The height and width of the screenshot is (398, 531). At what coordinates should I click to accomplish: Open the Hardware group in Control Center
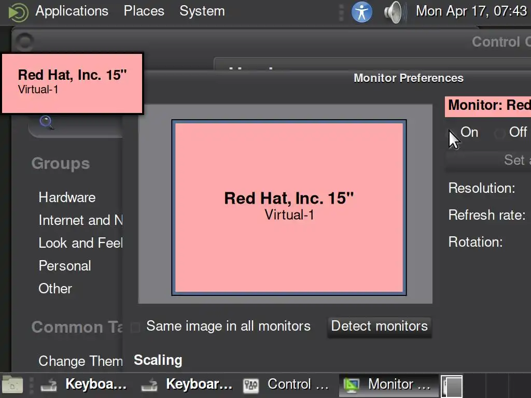pyautogui.click(x=67, y=197)
